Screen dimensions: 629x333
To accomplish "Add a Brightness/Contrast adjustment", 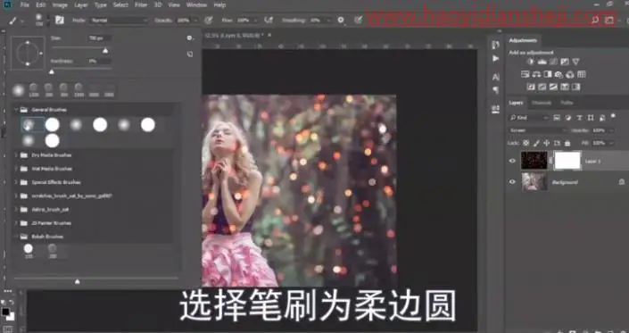I will tap(531, 62).
